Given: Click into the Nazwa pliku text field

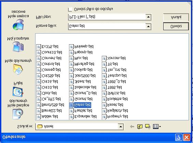Looking at the screenshot, I should click(x=107, y=26).
